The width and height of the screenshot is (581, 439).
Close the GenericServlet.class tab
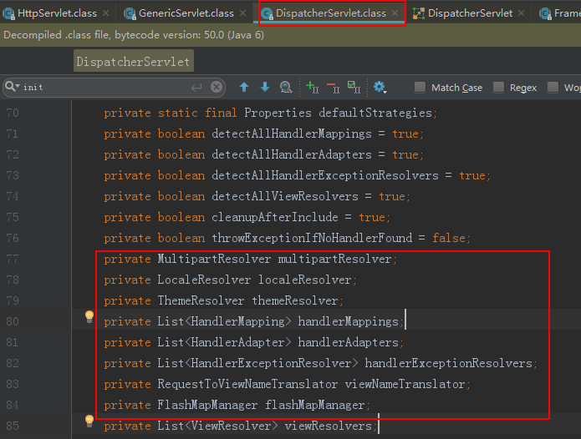click(x=242, y=13)
